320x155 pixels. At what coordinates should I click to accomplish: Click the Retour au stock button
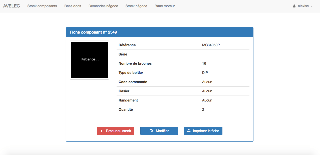(116, 131)
